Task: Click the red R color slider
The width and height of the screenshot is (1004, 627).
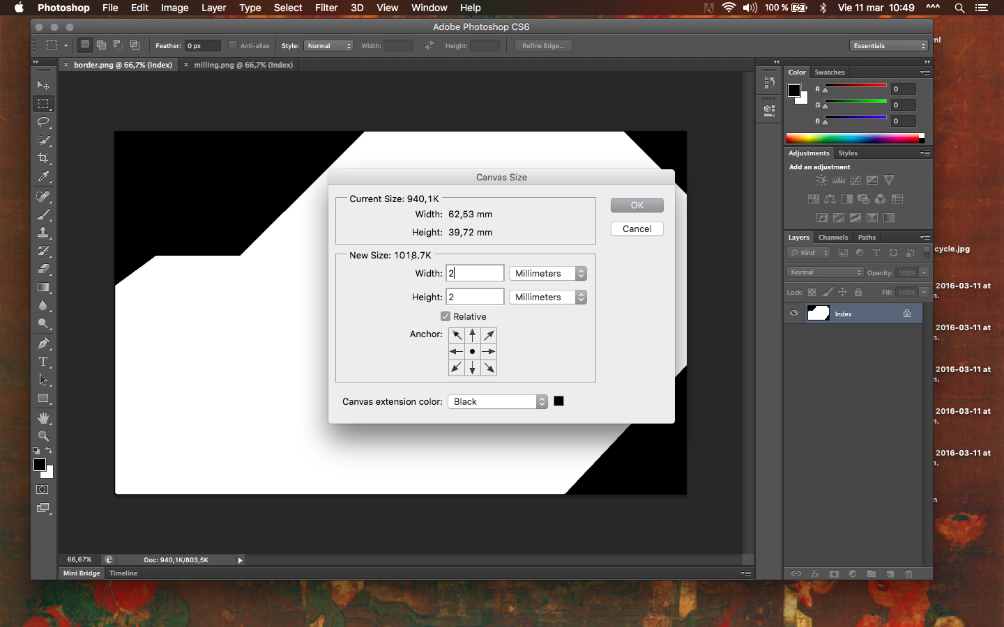Action: 856,86
